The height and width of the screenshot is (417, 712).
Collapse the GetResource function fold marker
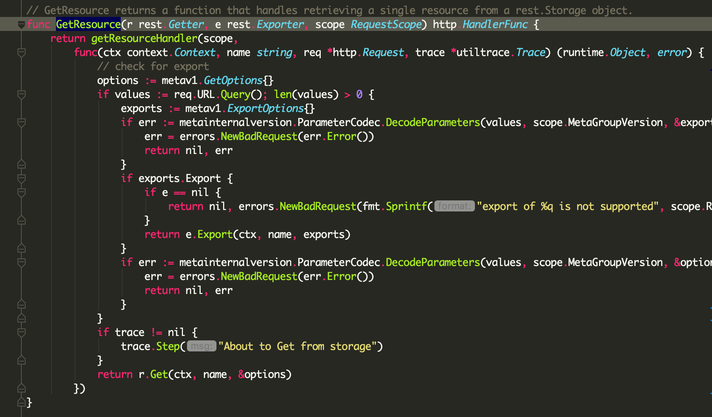coord(21,25)
